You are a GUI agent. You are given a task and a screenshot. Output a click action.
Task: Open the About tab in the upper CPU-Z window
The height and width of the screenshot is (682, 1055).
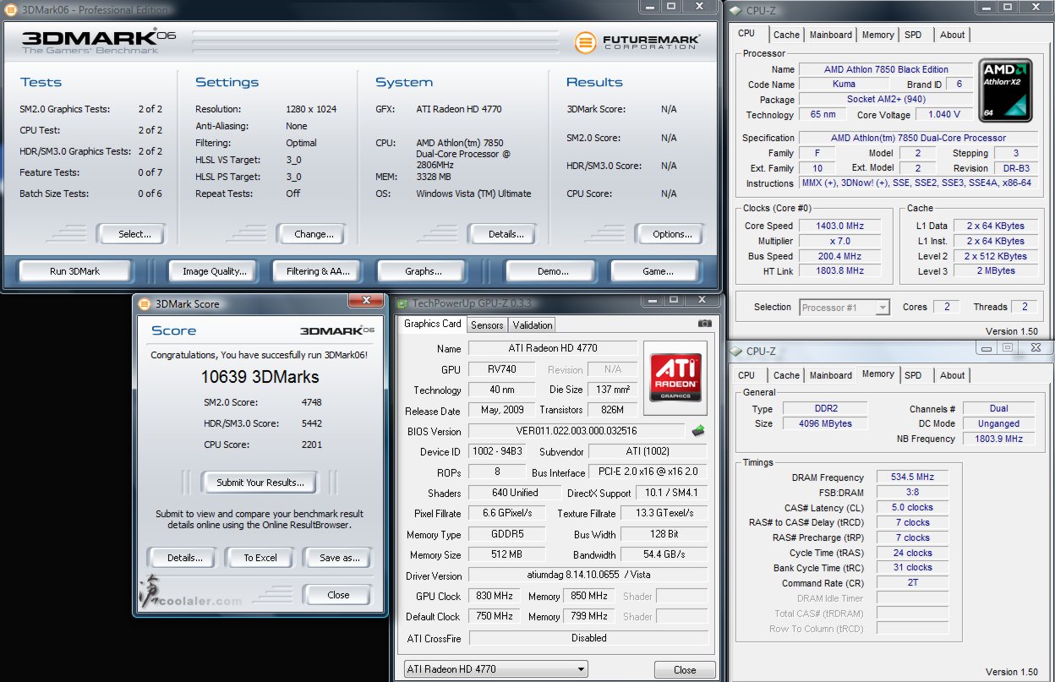pyautogui.click(x=952, y=35)
